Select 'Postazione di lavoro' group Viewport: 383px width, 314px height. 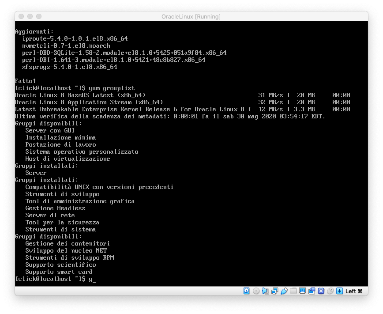point(60,145)
